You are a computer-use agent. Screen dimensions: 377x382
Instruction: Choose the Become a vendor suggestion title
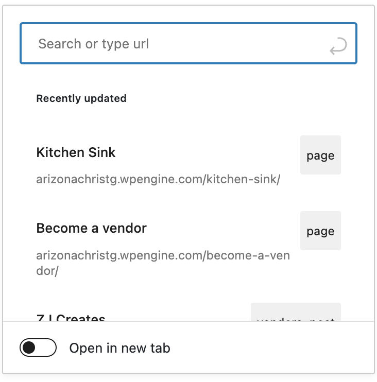(x=91, y=228)
